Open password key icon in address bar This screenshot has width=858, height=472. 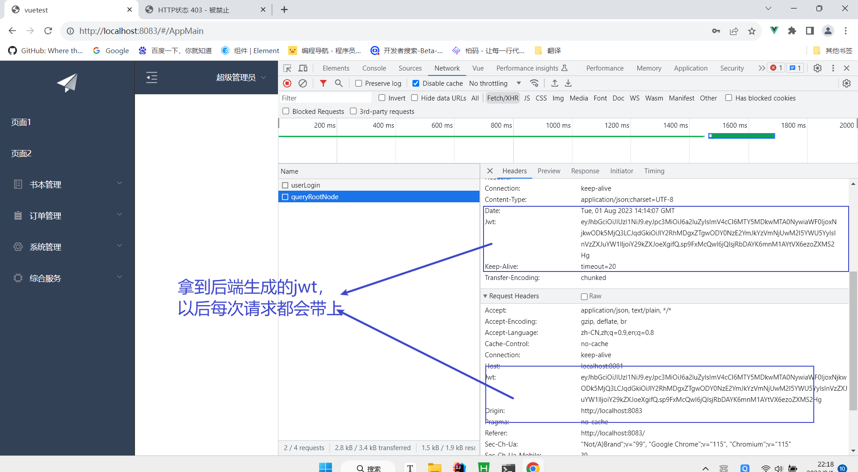tap(716, 31)
